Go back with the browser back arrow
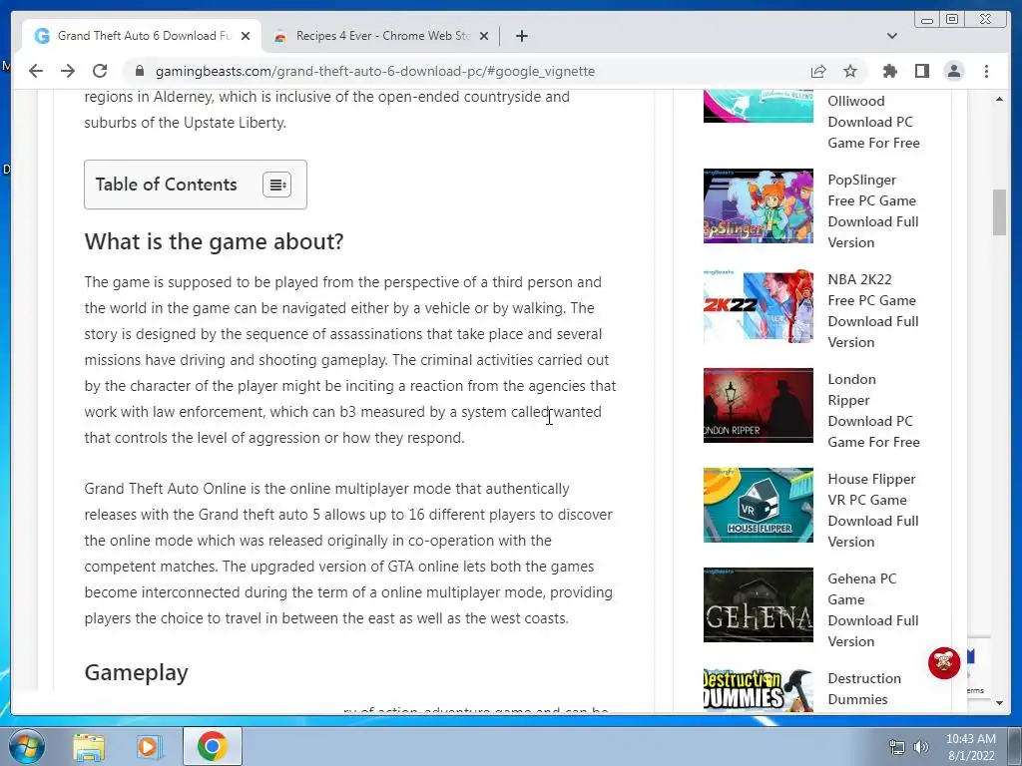 click(36, 71)
